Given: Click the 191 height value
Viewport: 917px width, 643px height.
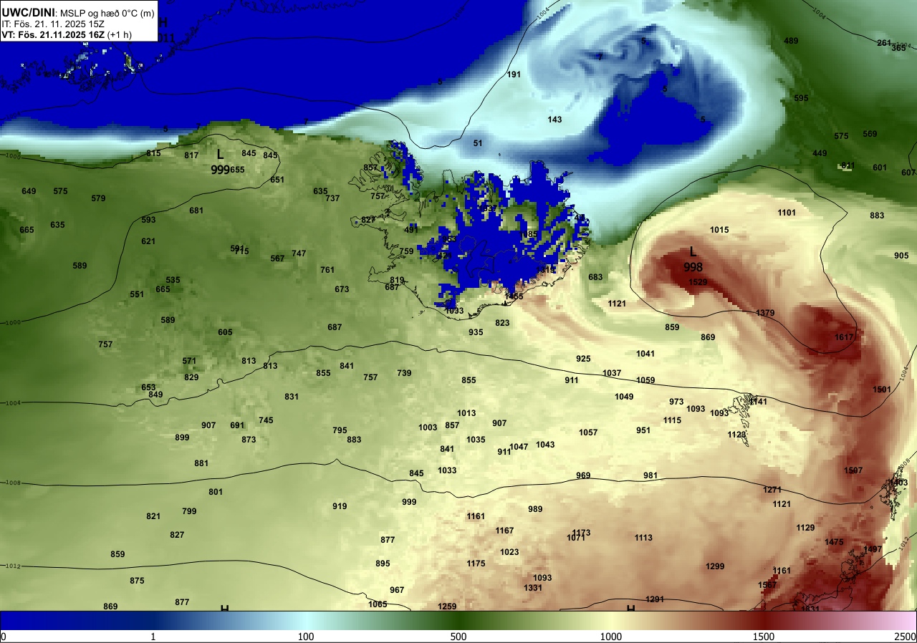Looking at the screenshot, I should coord(514,74).
